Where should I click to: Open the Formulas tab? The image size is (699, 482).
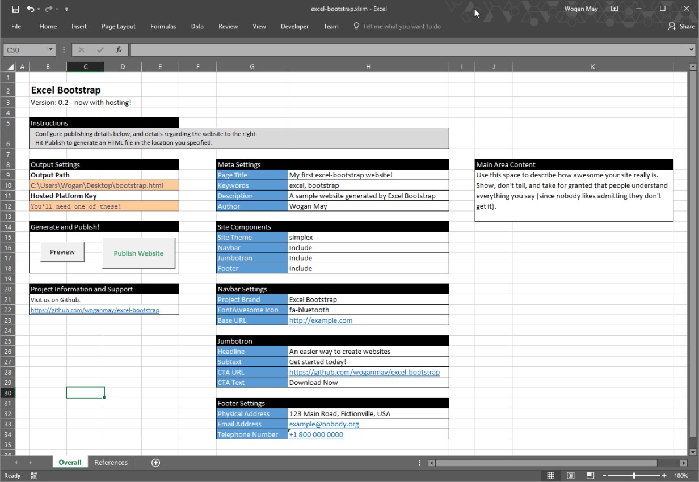pyautogui.click(x=163, y=26)
